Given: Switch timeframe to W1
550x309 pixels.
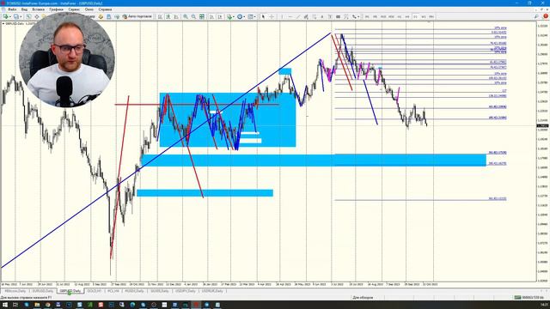Looking at the screenshot, I should pyautogui.click(x=424, y=16).
